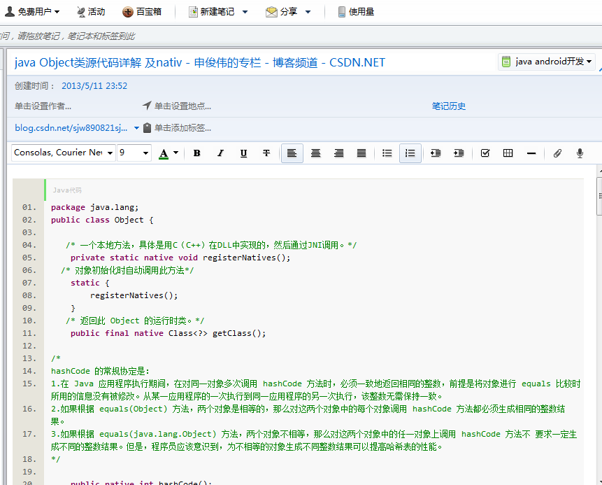Open the 免费用户 account menu

[x=32, y=12]
